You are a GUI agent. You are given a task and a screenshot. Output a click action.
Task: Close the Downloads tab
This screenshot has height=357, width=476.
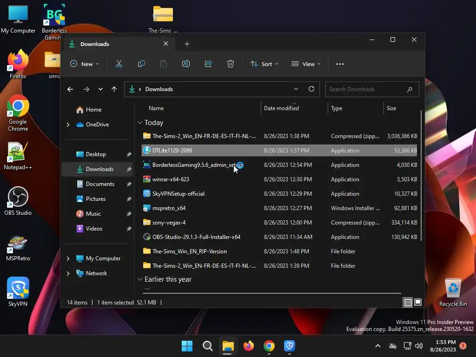tap(166, 44)
